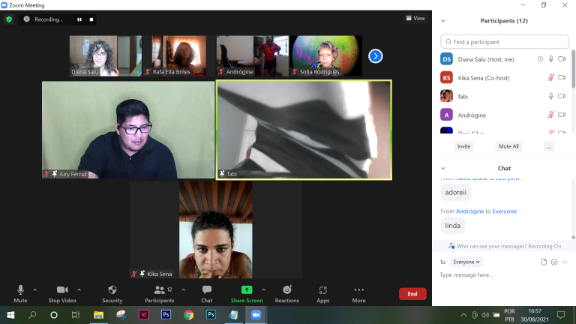
Task: Open the To: Everyone recipient dropdown
Action: coord(466,262)
